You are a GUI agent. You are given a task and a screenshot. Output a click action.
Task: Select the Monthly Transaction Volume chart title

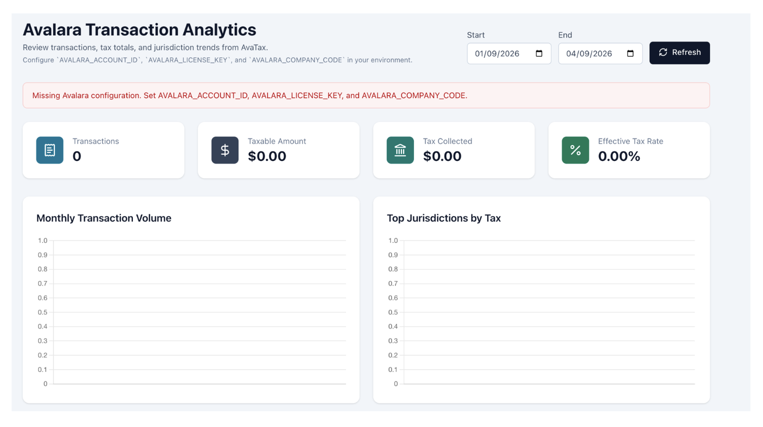104,218
